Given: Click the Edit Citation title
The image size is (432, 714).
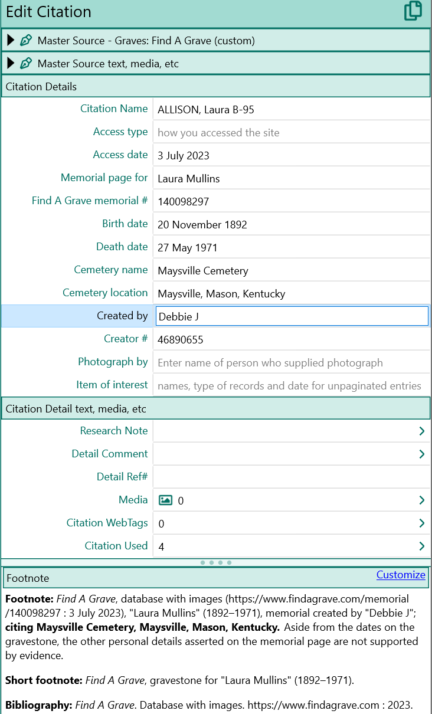Looking at the screenshot, I should click(x=48, y=12).
